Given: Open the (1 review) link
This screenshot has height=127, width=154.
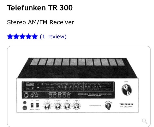Looking at the screenshot, I should tap(53, 37).
